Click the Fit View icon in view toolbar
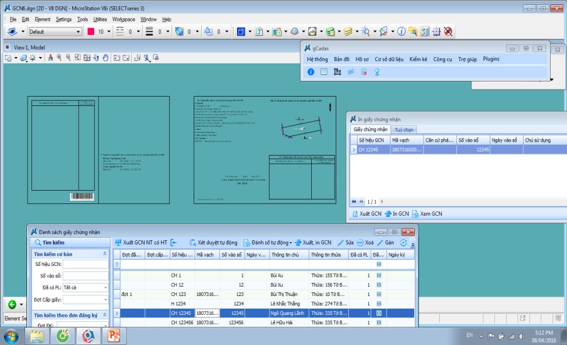The image size is (567, 345). pos(87,58)
